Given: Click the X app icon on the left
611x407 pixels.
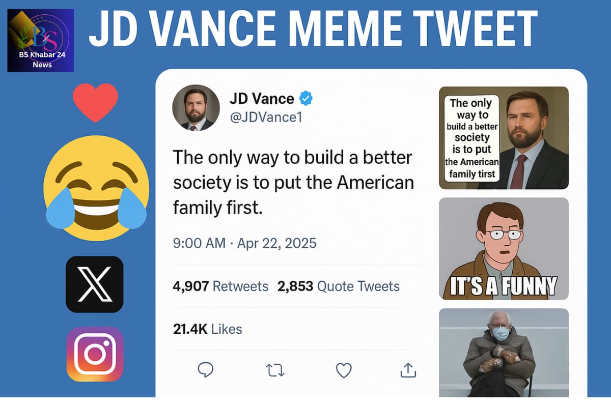Looking at the screenshot, I should click(x=96, y=285).
